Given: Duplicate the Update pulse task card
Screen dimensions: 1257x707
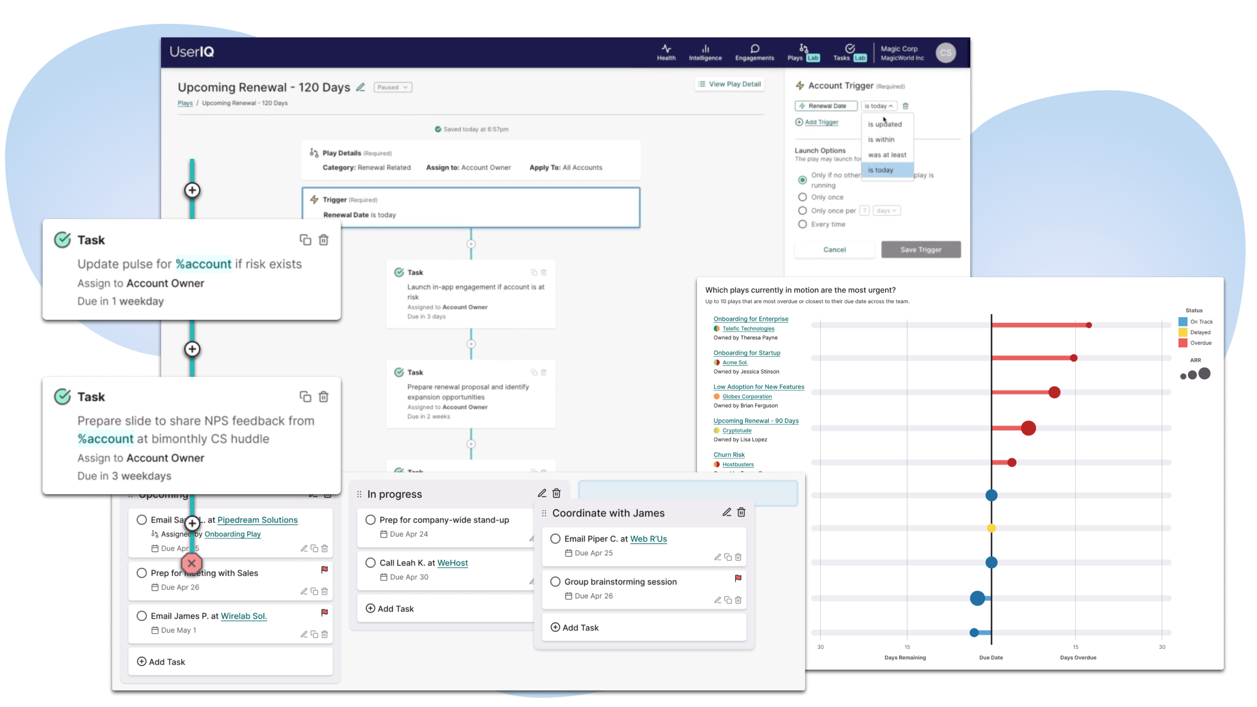Looking at the screenshot, I should pos(305,240).
